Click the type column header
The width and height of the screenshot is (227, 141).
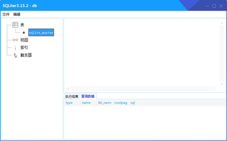click(69, 103)
